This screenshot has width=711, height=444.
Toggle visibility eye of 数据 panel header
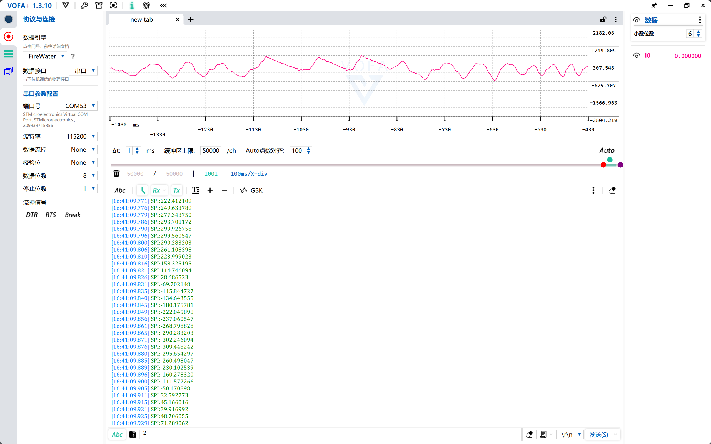coord(636,20)
